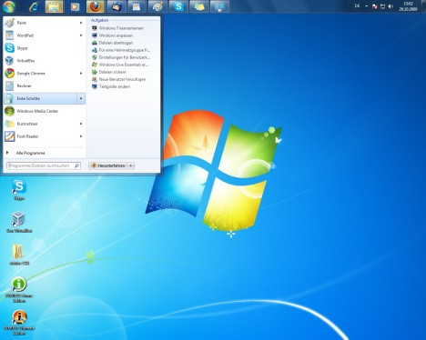Switch to Firefox in the taskbar
This screenshot has height=340, width=426.
[x=95, y=6]
